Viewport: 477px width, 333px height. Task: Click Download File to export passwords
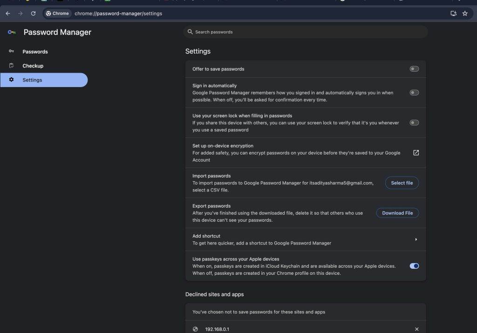(397, 213)
